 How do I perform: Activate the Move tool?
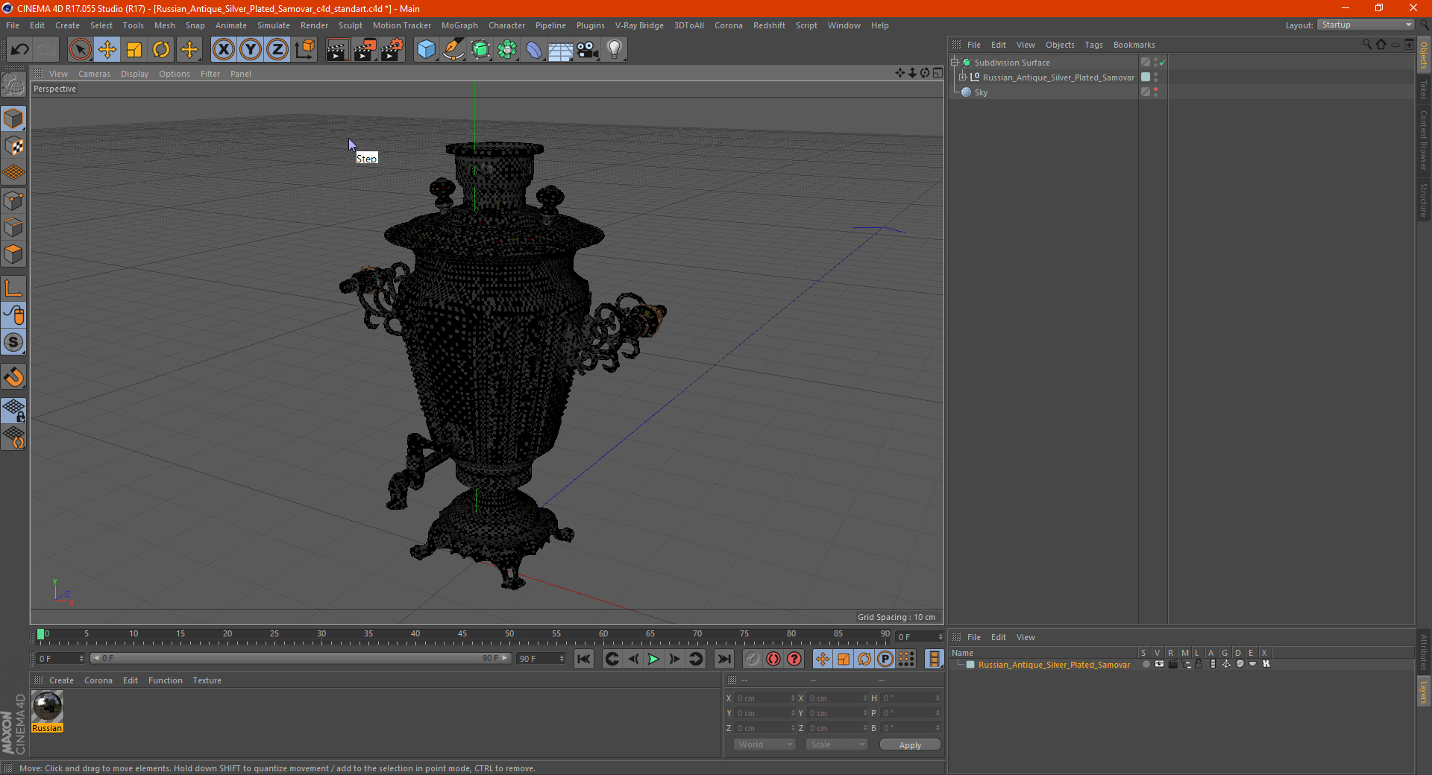107,50
